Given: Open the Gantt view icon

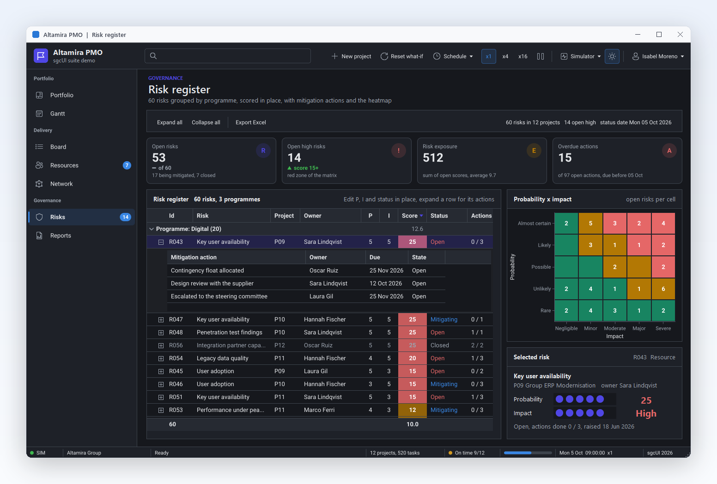Looking at the screenshot, I should click(x=39, y=114).
